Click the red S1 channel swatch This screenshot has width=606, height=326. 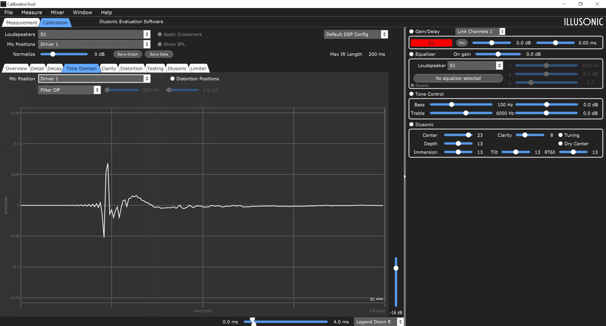click(431, 43)
